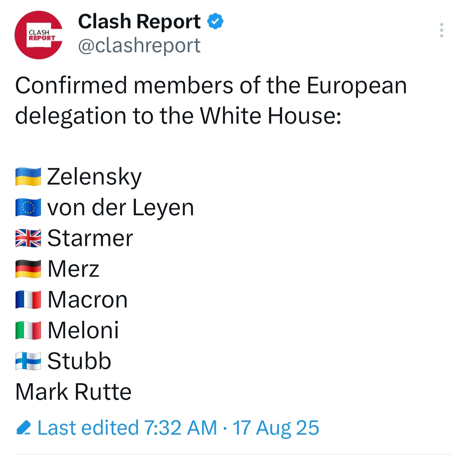Select the von der Leyen text
466x456 pixels.
[120, 207]
